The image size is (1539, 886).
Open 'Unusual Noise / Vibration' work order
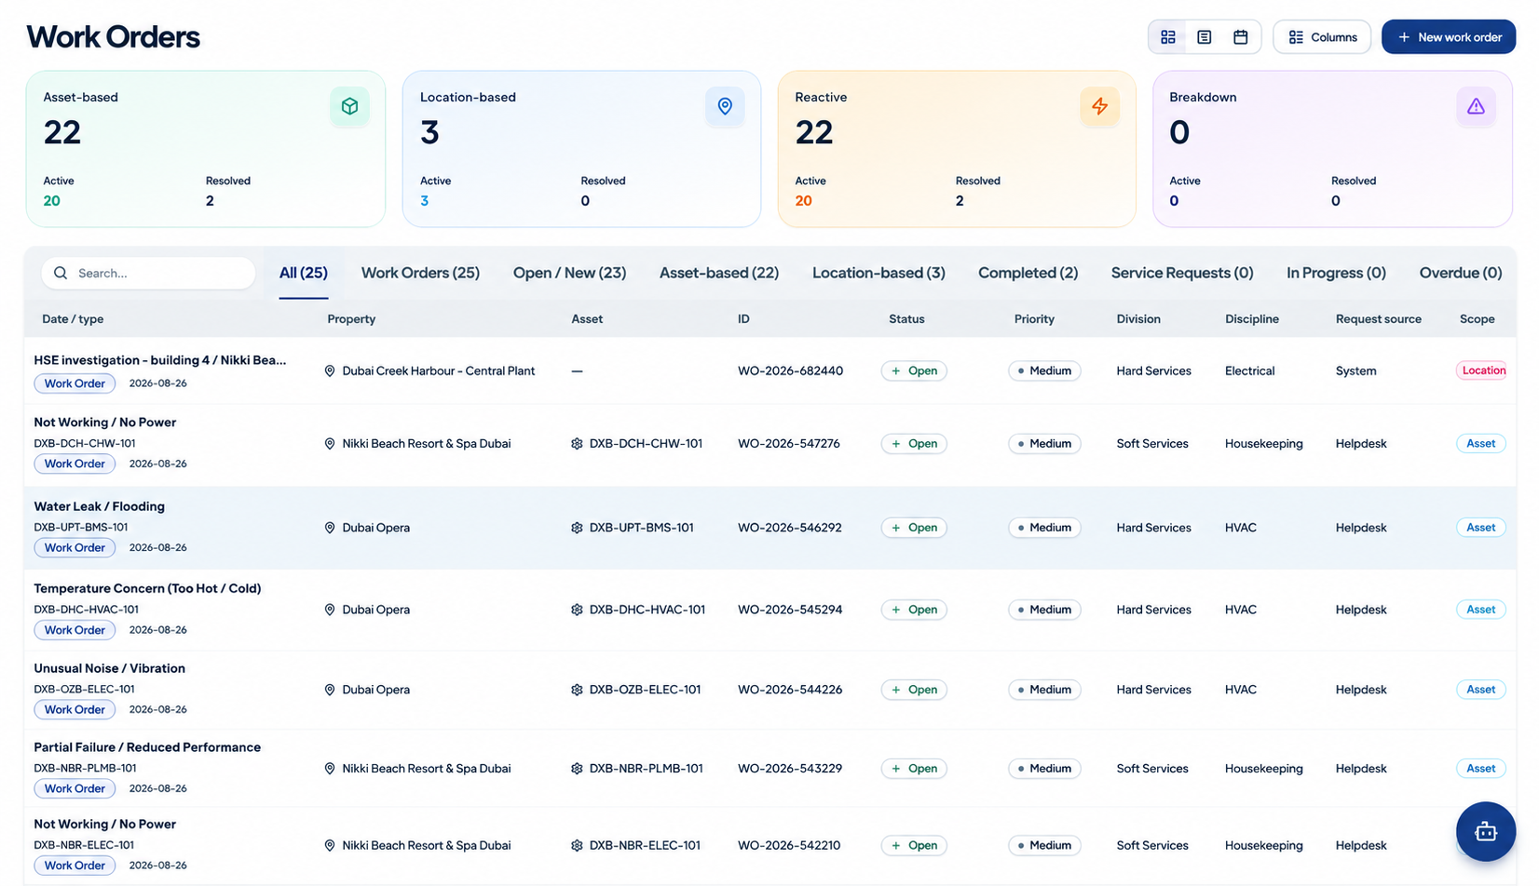109,668
